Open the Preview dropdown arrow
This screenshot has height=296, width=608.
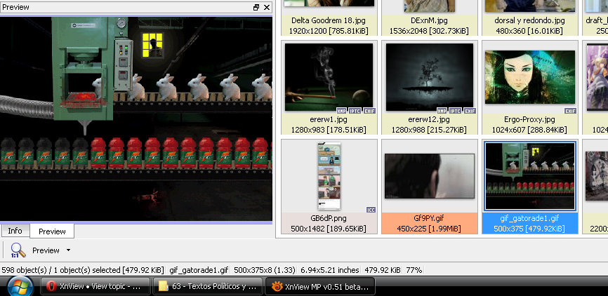pos(68,250)
